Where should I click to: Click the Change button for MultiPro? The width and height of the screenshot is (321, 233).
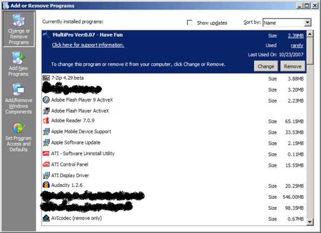[x=266, y=66]
